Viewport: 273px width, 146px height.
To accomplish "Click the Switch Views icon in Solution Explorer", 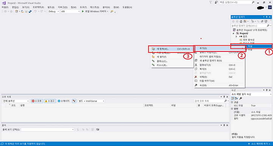I will tap(245, 21).
